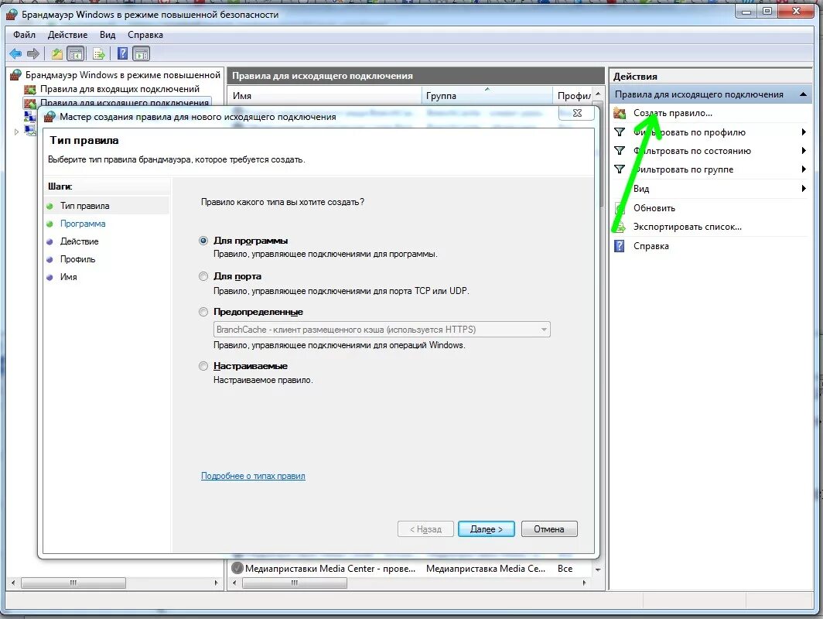This screenshot has height=619, width=823.
Task: Sort by the Группа column header
Action: pos(487,95)
